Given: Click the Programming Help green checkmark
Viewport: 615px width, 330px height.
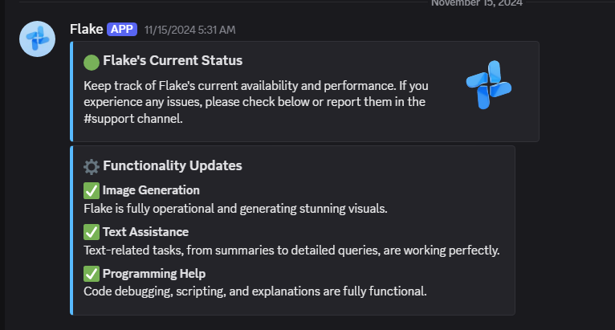Looking at the screenshot, I should click(x=92, y=274).
